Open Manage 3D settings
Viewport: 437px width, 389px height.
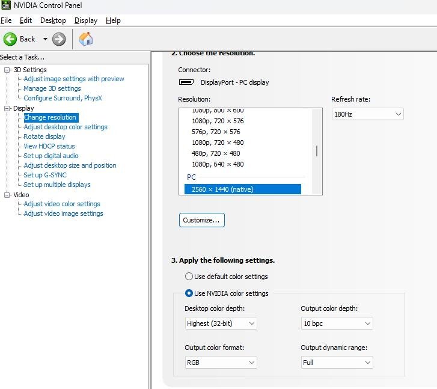52,88
